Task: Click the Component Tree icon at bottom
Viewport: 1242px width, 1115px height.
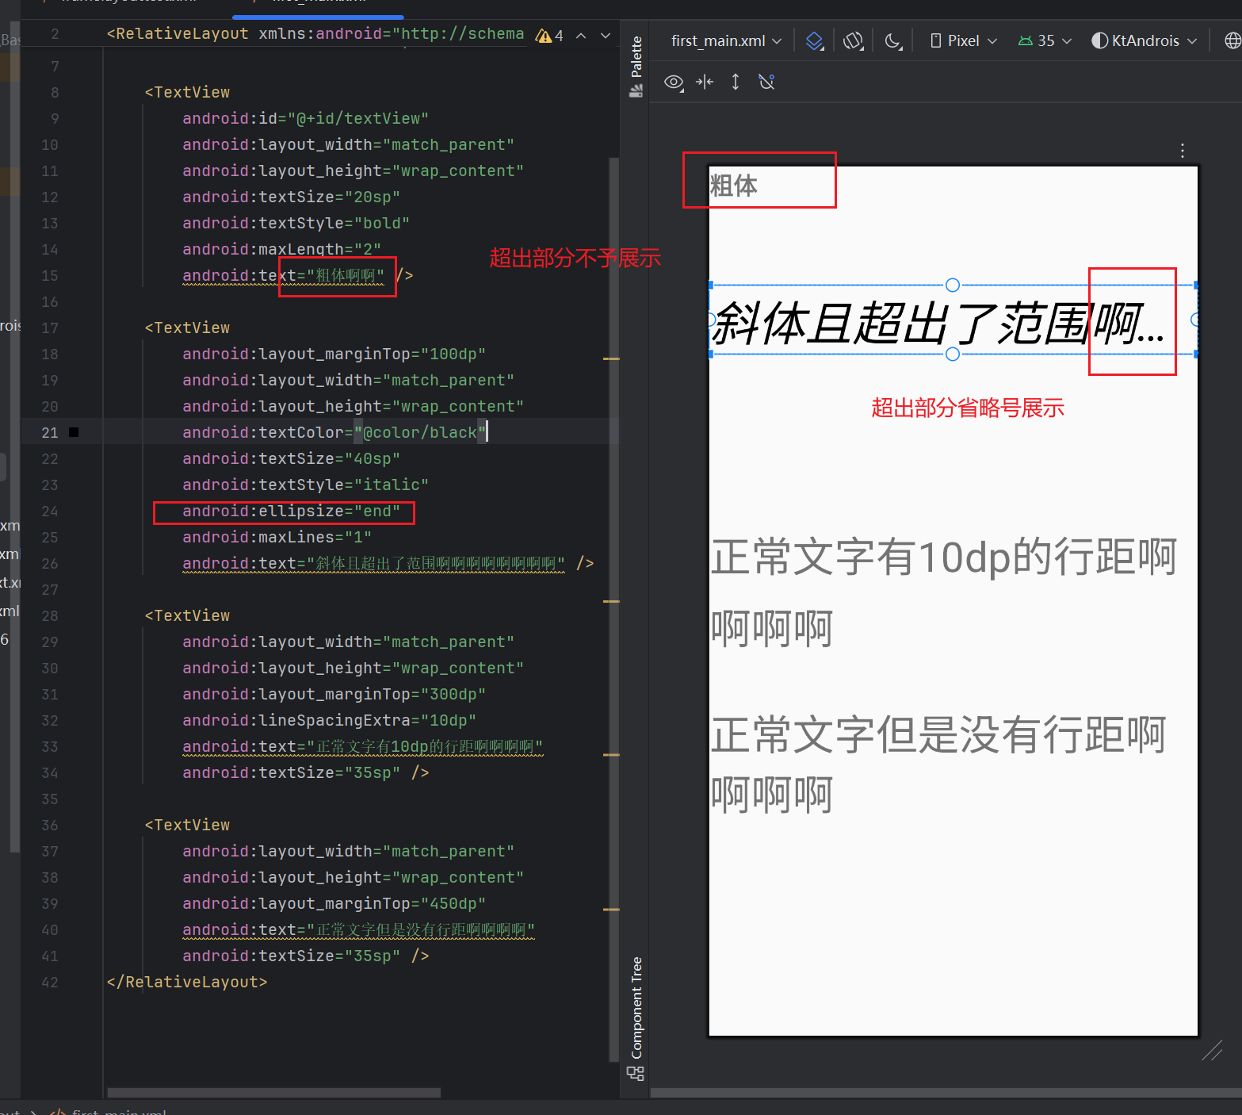Action: pos(636,1074)
